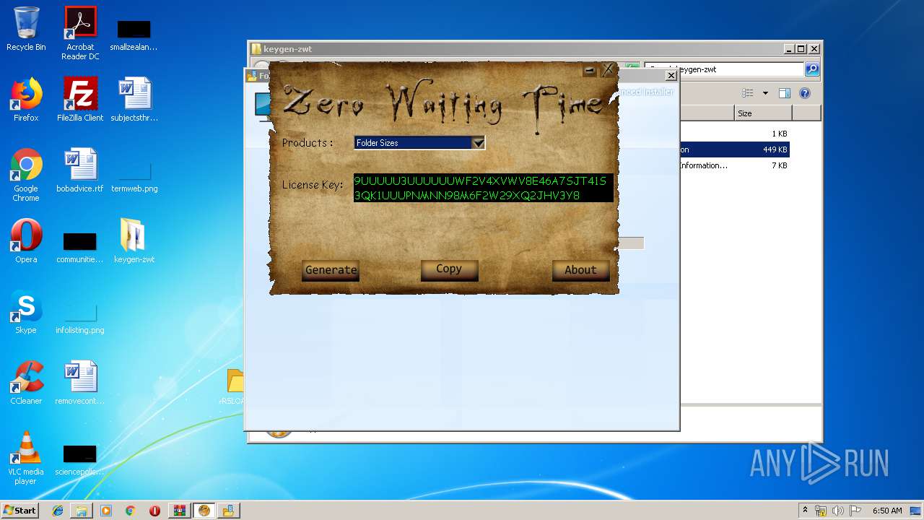The image size is (924, 520).
Task: Click the installer progress bar
Action: tap(631, 243)
